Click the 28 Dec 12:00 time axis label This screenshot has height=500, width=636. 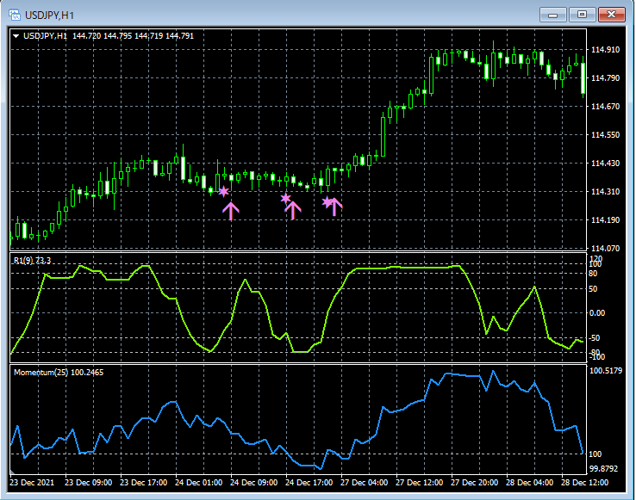pyautogui.click(x=585, y=483)
